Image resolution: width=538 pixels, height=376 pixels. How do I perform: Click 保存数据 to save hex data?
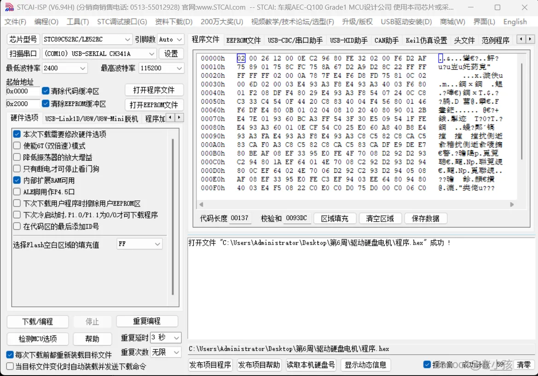(x=425, y=219)
